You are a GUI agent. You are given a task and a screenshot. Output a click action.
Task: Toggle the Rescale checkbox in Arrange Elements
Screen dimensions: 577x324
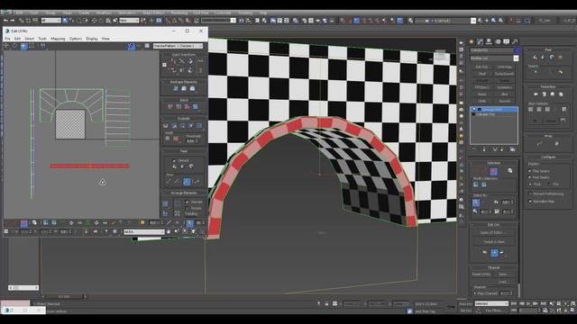[x=187, y=202]
